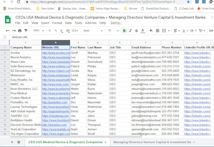Open the Fill color bucket tool

pos(151,30)
